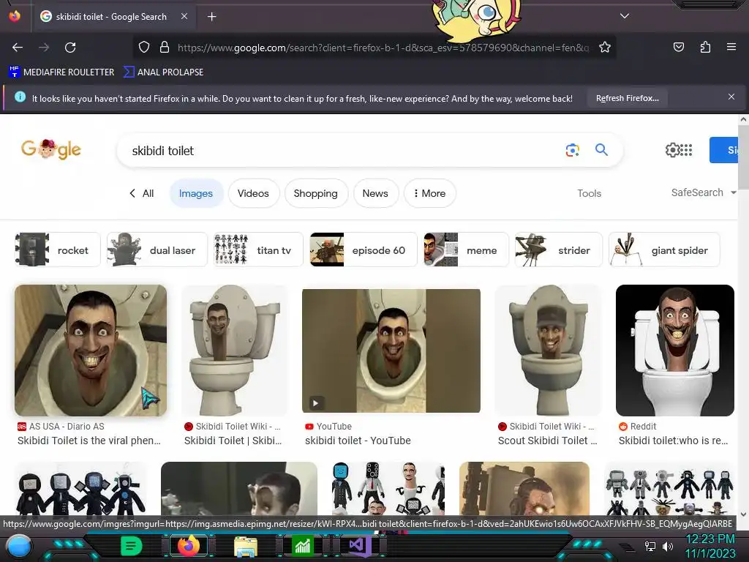
Task: Switch to Videos tab
Action: pos(253,193)
